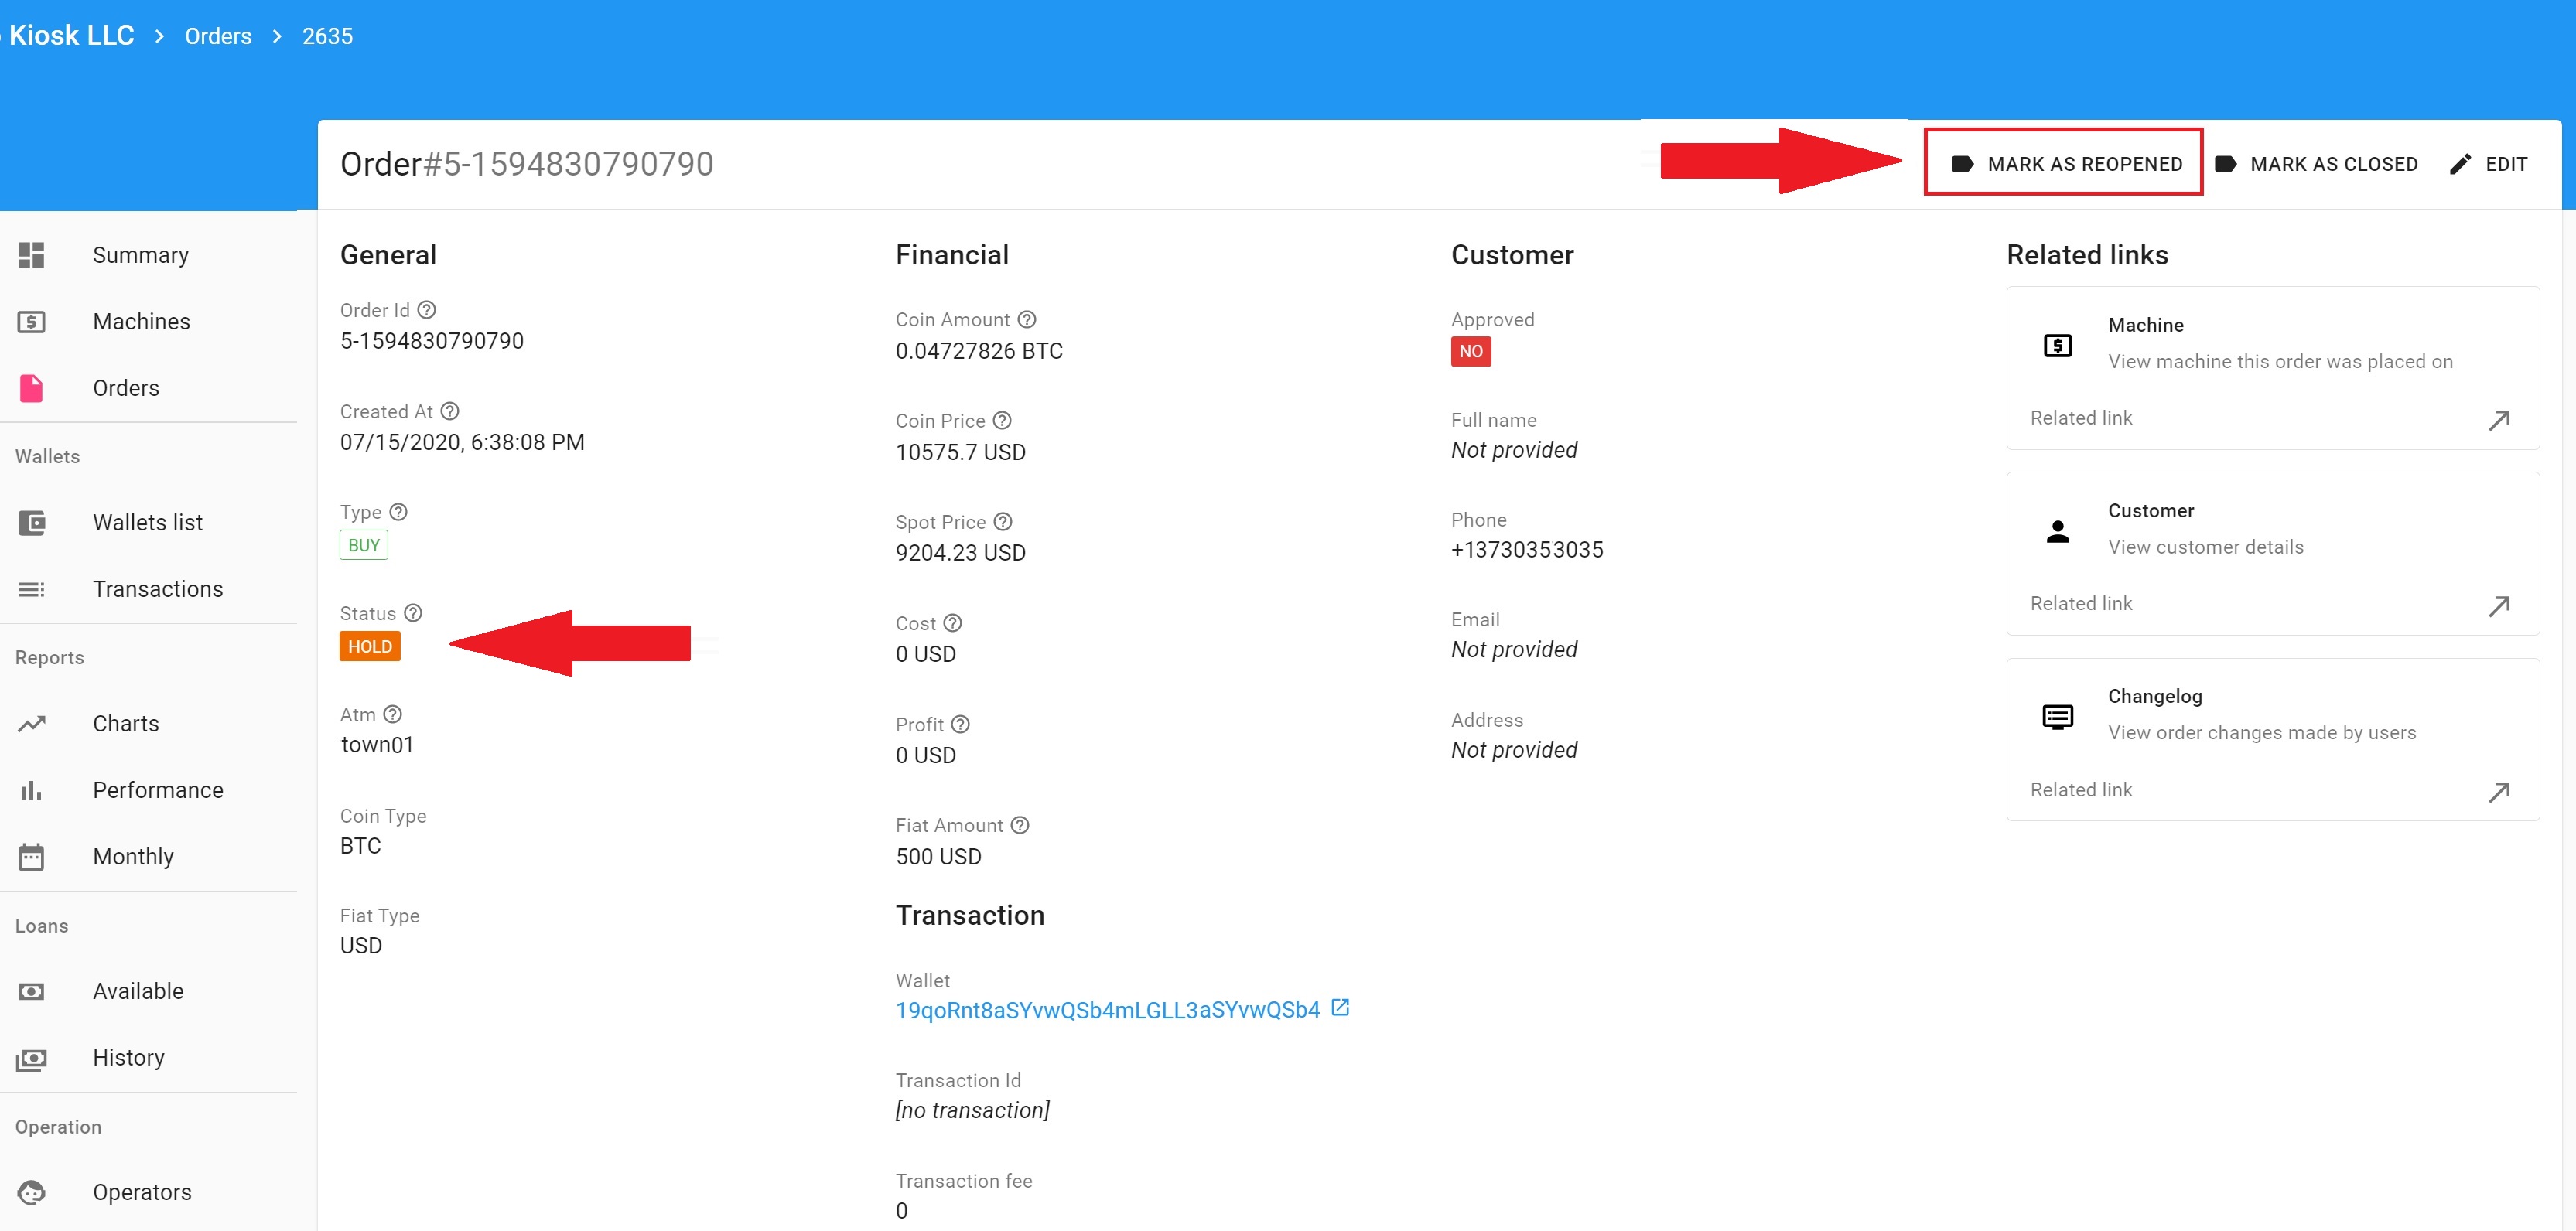Open Machines in the sidebar
The width and height of the screenshot is (2576, 1231).
pyautogui.click(x=148, y=322)
